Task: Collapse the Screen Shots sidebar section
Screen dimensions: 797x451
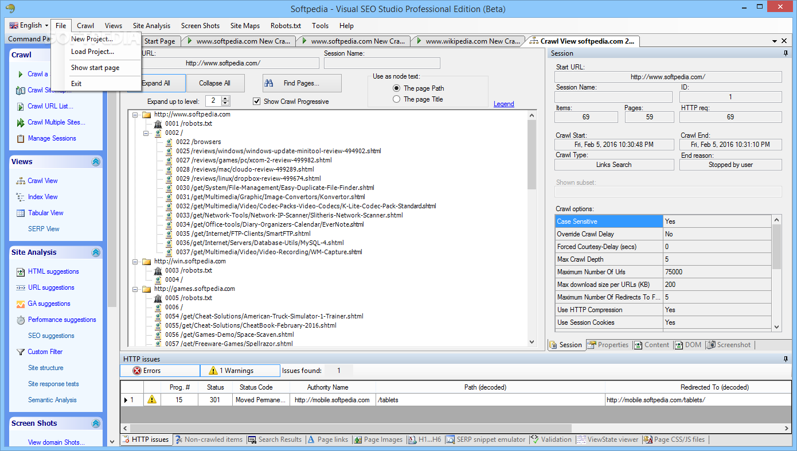Action: [x=96, y=423]
